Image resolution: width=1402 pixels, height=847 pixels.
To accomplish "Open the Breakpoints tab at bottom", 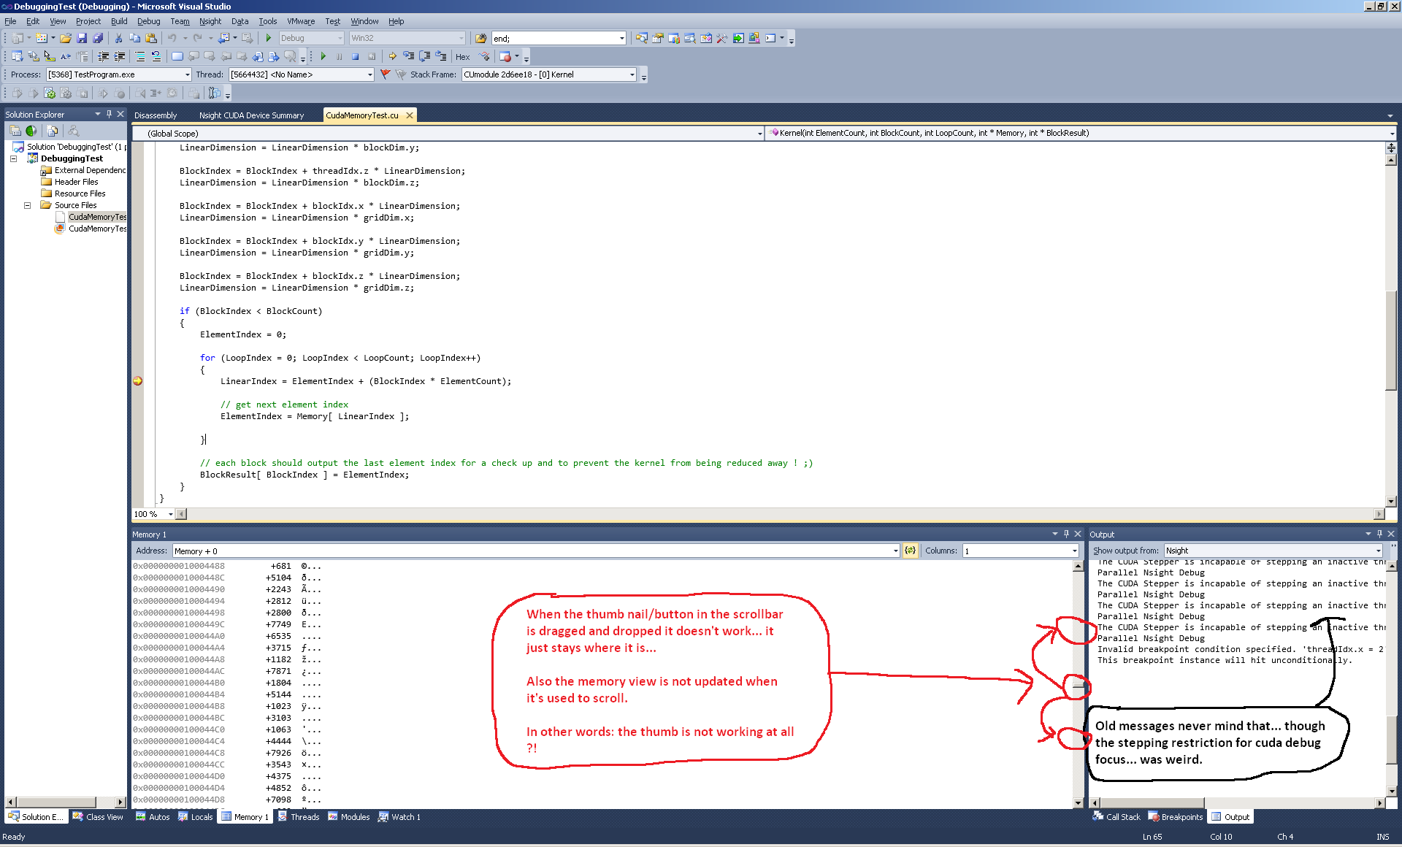I will pyautogui.click(x=1176, y=817).
